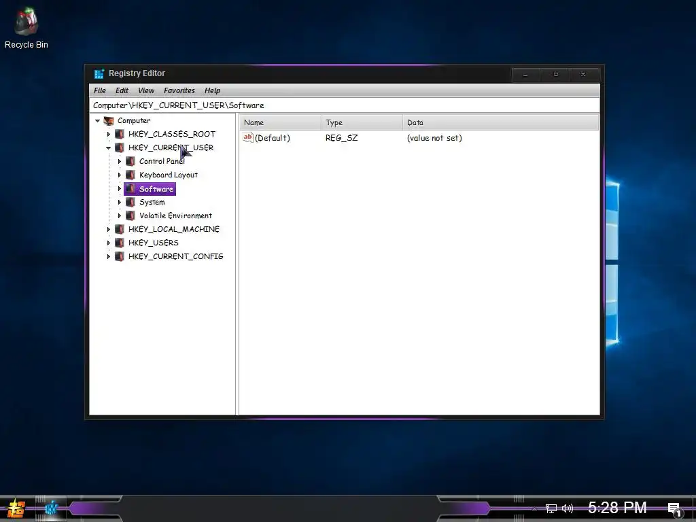Select the System key label
696x522 pixels.
[152, 202]
